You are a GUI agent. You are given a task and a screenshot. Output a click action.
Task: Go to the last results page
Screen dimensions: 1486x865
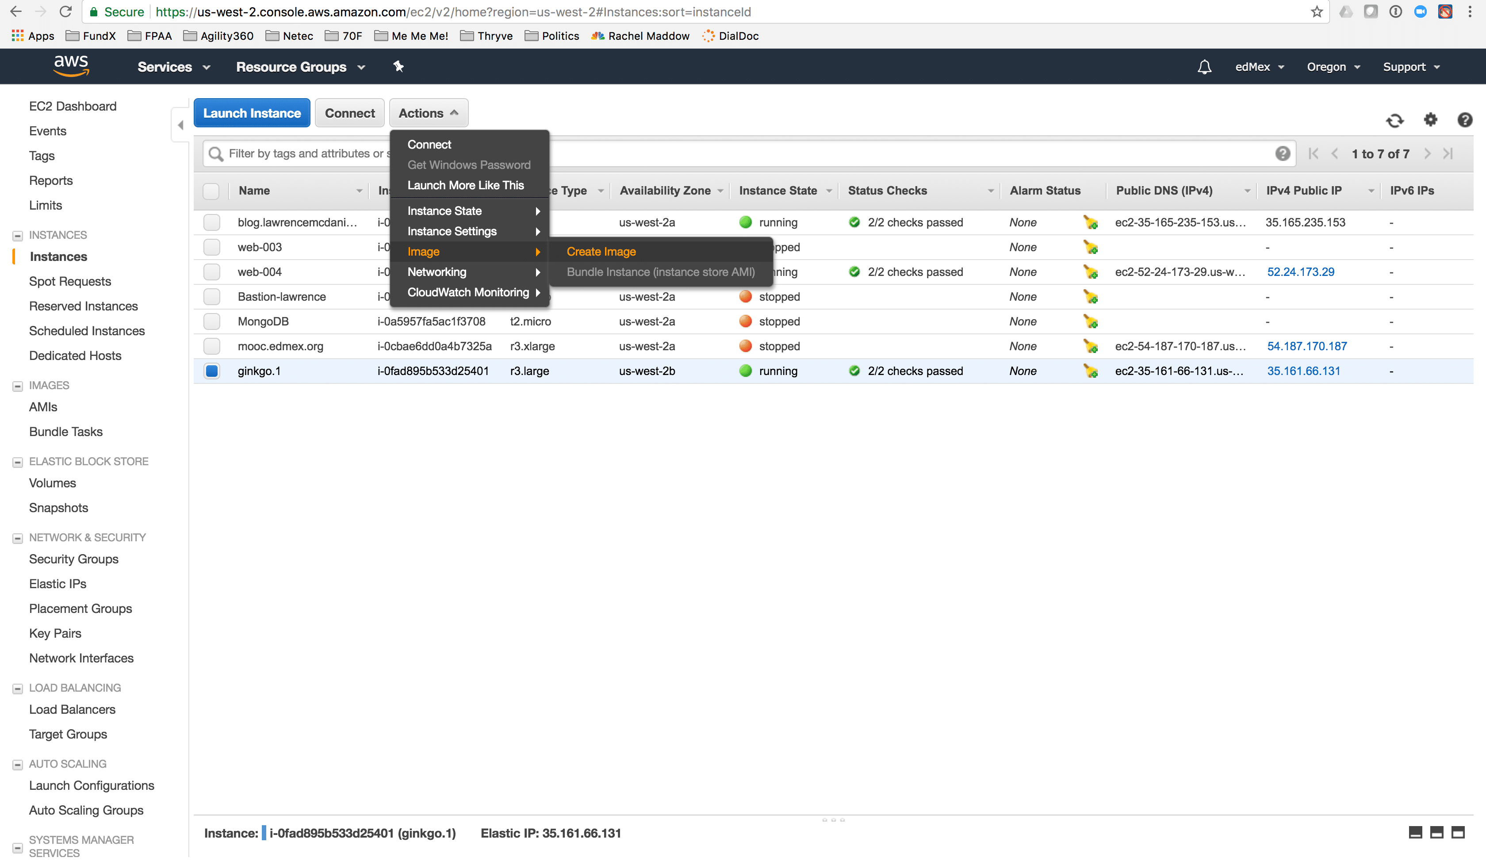[1448, 154]
